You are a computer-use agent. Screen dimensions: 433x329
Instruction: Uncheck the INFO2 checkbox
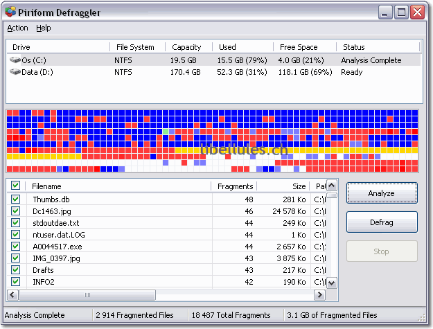pyautogui.click(x=15, y=281)
